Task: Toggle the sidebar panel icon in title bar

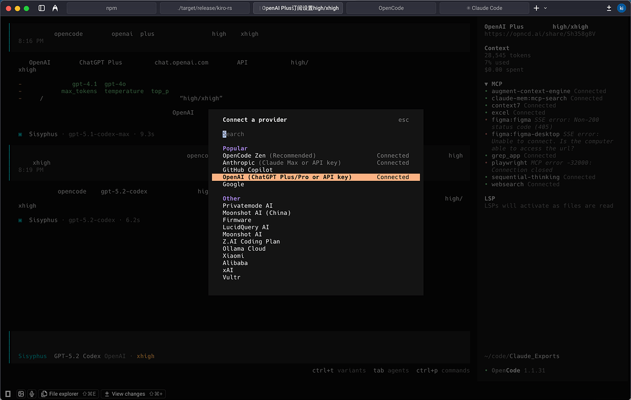Action: 41,8
